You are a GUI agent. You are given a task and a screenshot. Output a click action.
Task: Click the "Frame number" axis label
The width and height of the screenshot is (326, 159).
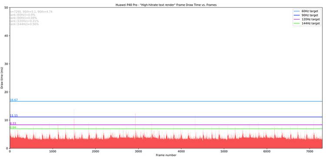point(166,155)
